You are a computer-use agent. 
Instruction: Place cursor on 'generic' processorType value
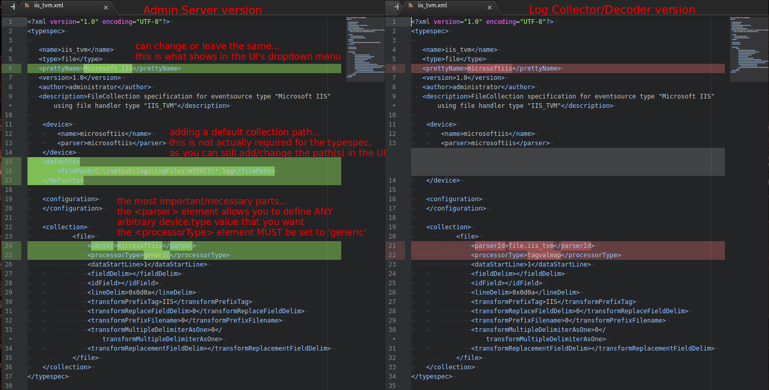pyautogui.click(x=156, y=255)
